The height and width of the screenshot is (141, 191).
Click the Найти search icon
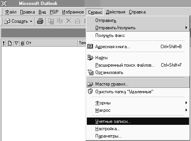(90, 57)
